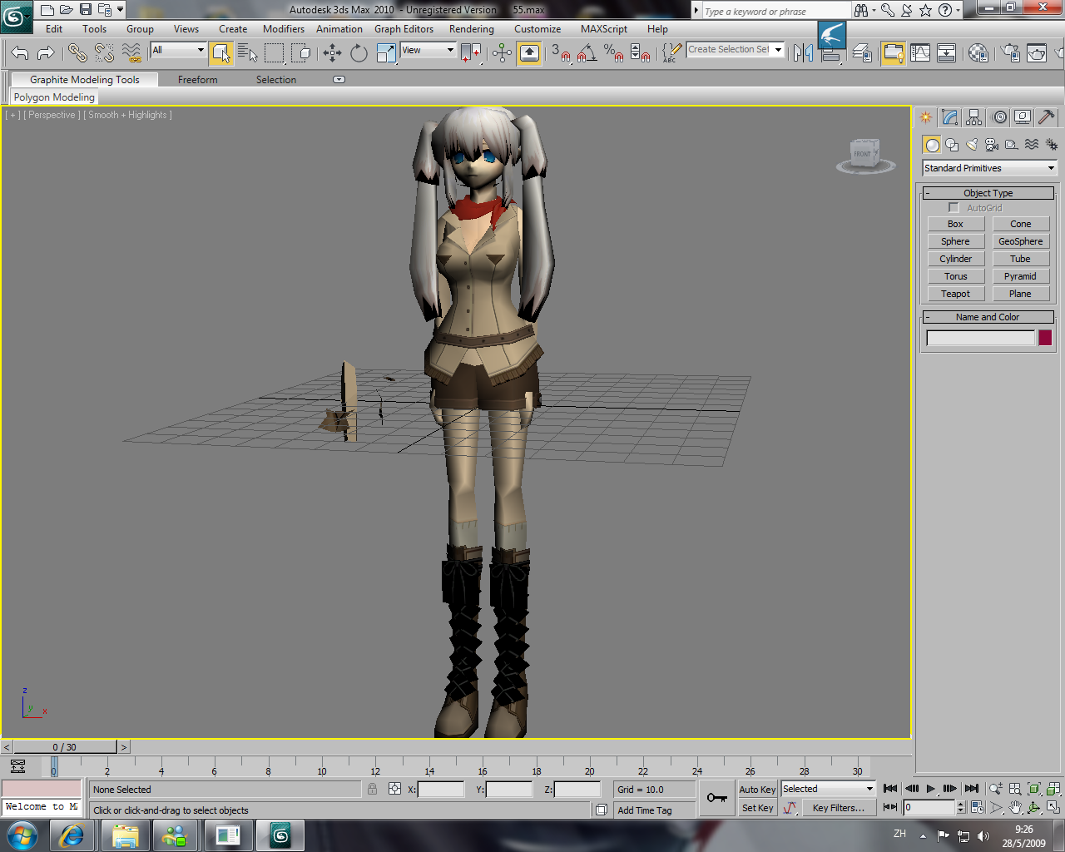
Task: Open the Rendering menu
Action: [472, 29]
